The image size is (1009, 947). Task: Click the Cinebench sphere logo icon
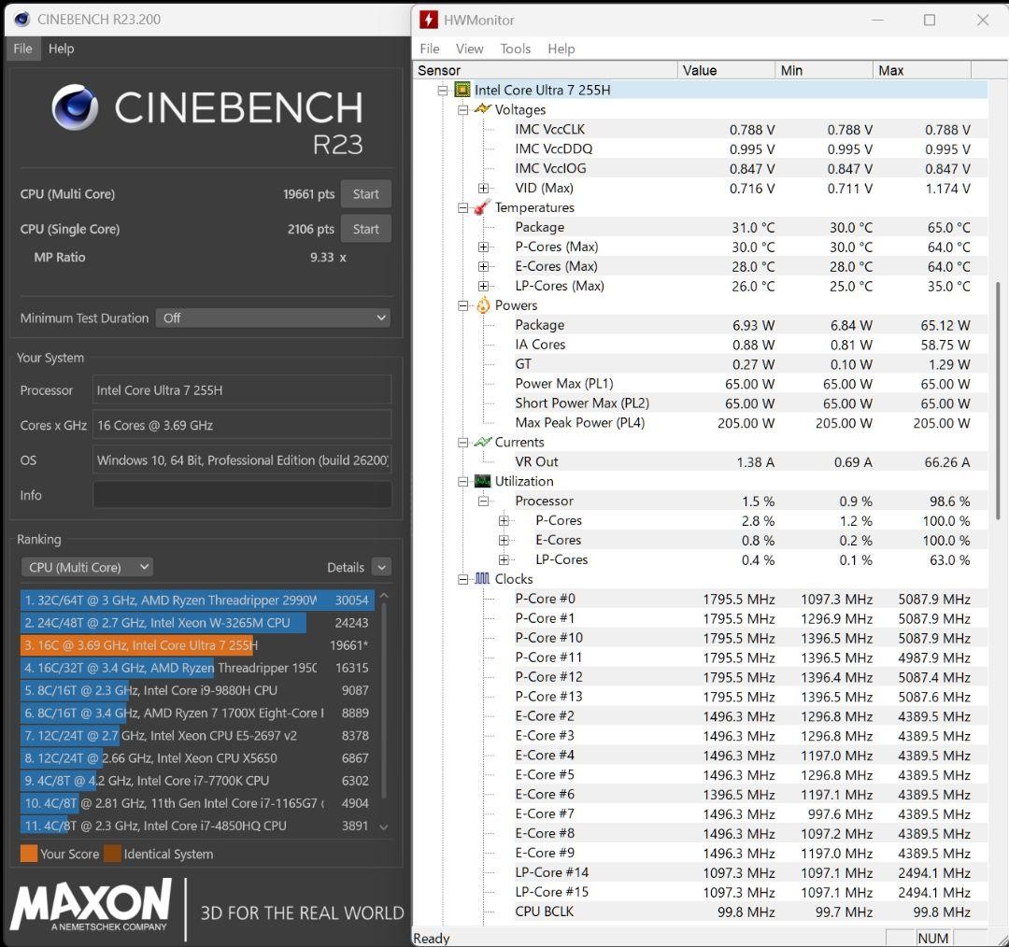[76, 106]
